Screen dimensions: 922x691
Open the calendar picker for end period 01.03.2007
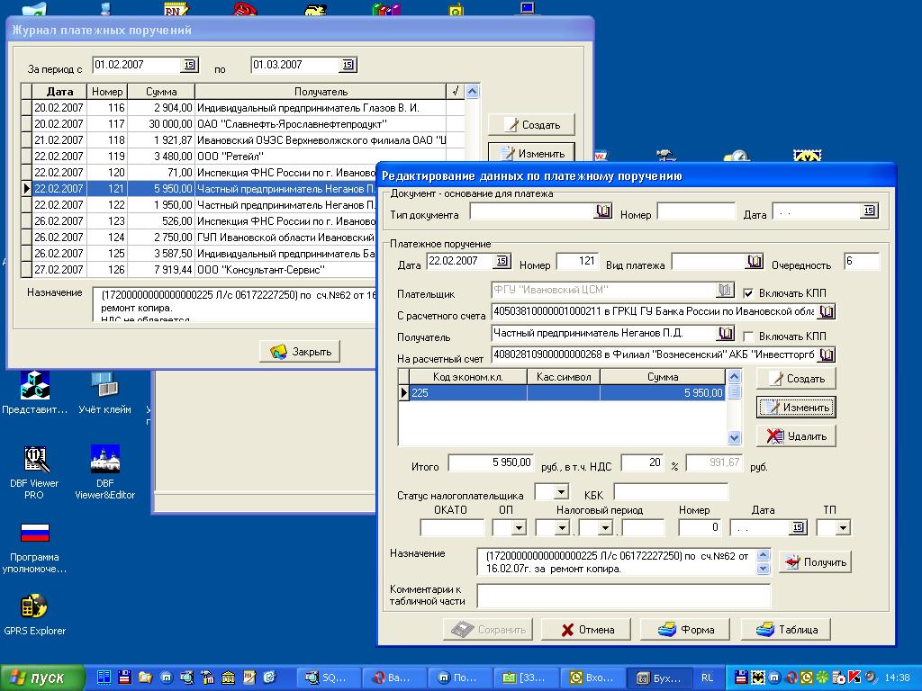pos(348,65)
